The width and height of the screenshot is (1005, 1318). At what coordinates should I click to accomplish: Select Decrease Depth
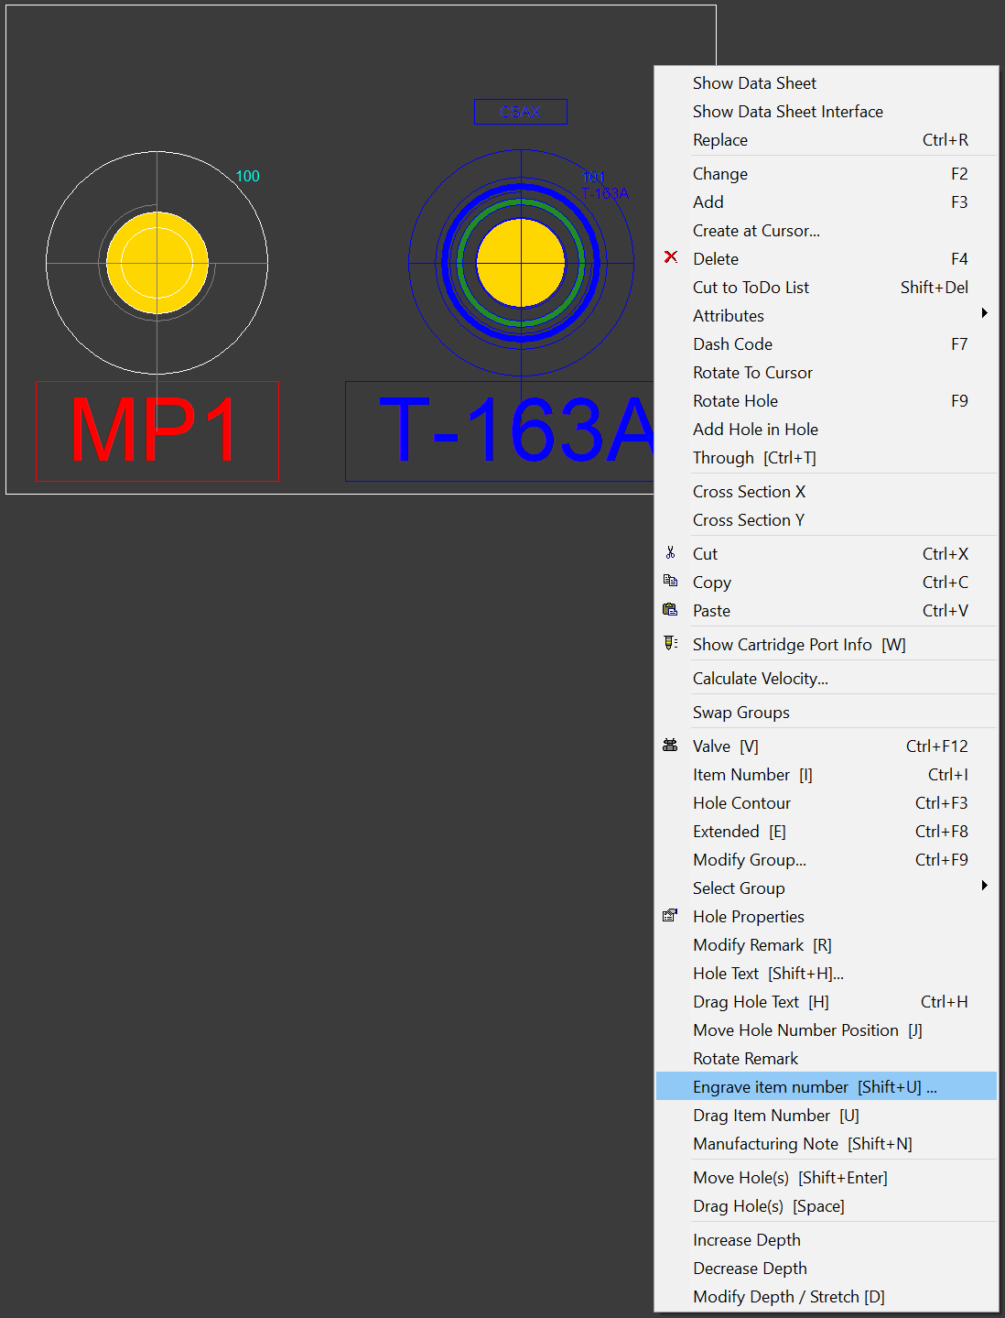(827, 1269)
